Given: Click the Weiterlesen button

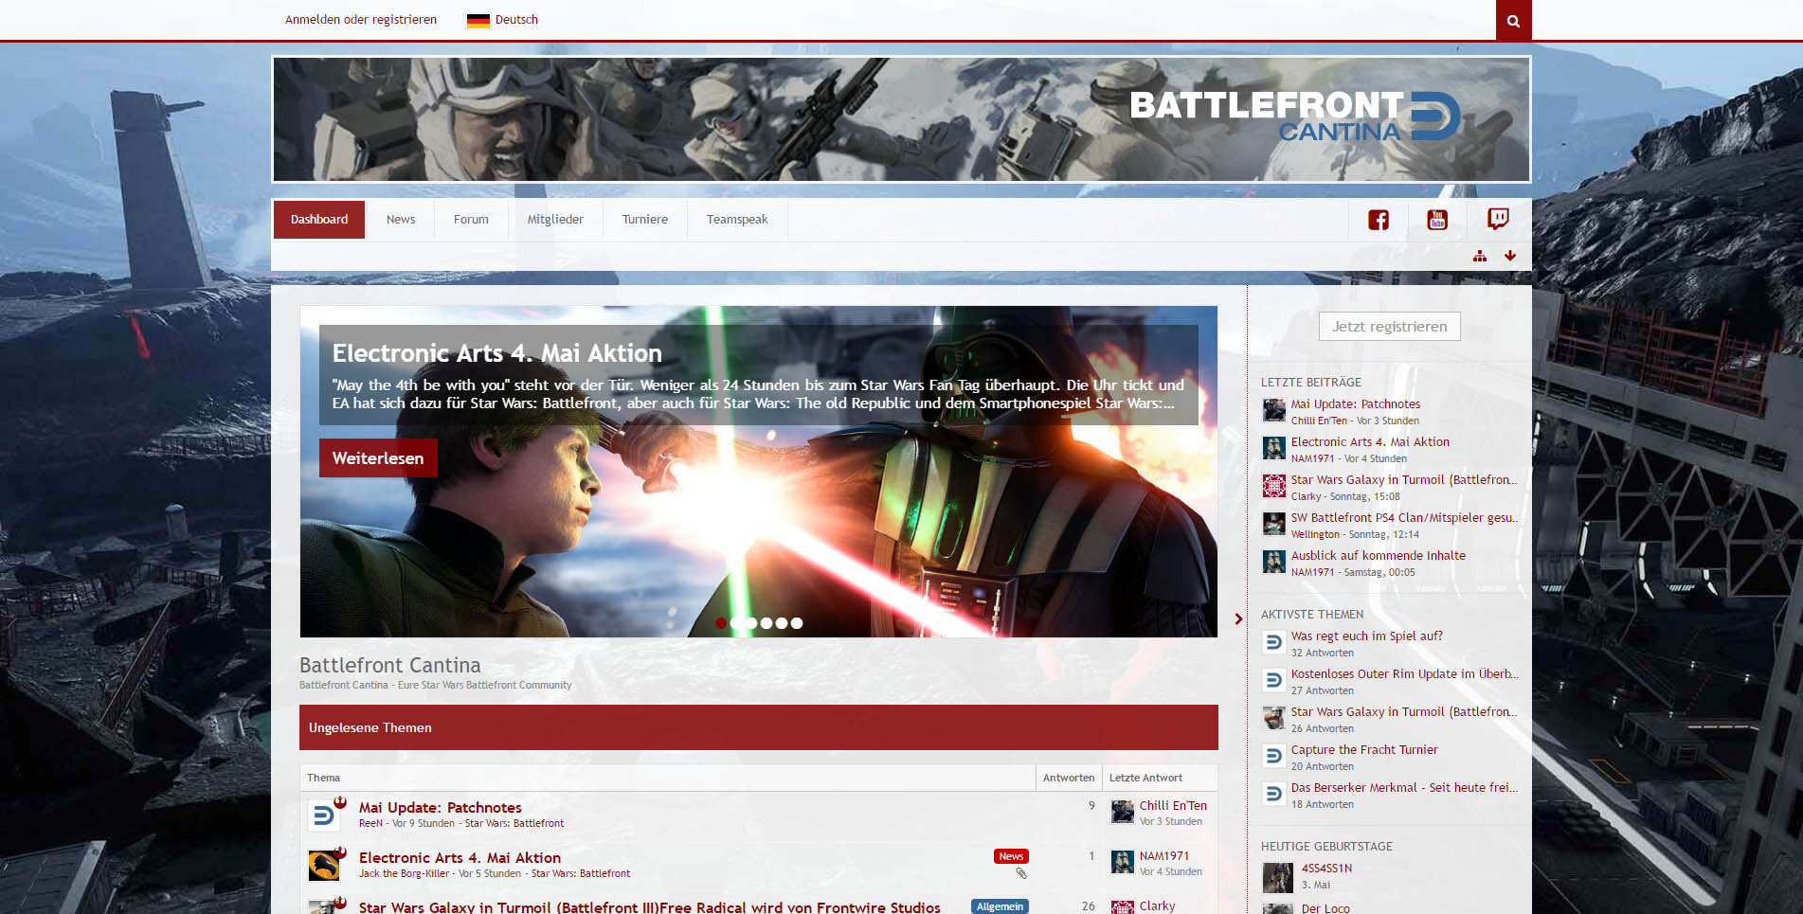Looking at the screenshot, I should point(378,458).
